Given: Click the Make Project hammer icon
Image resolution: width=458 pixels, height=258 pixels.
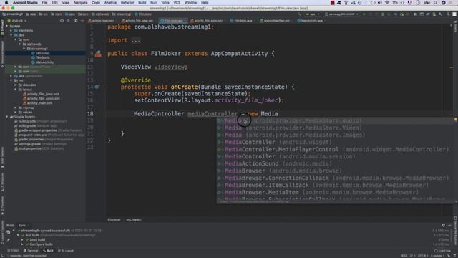Looking at the screenshot, I should (299, 14).
